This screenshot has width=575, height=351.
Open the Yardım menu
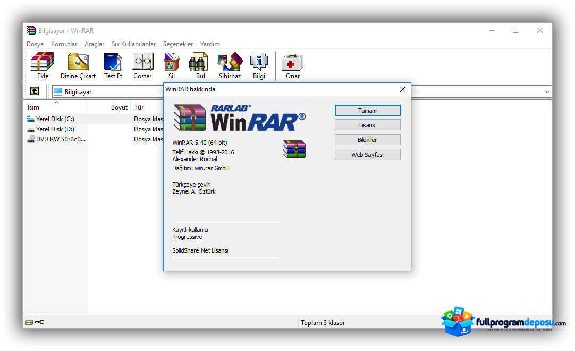(210, 44)
